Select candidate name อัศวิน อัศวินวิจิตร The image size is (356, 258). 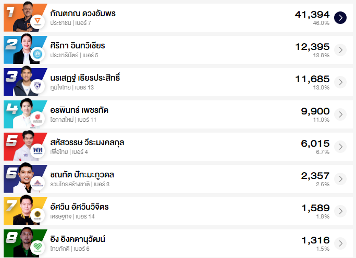click(80, 207)
